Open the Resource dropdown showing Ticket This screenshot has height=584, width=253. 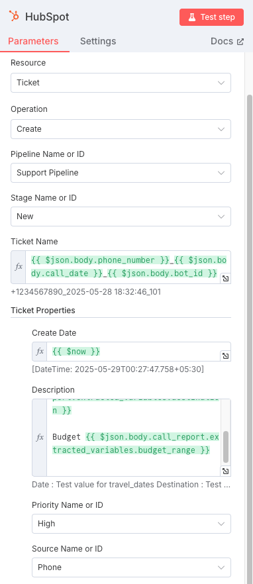coord(121,83)
